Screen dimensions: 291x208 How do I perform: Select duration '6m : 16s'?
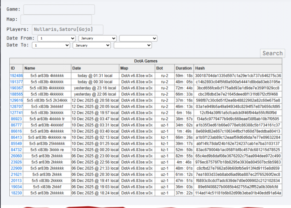tap(184, 113)
